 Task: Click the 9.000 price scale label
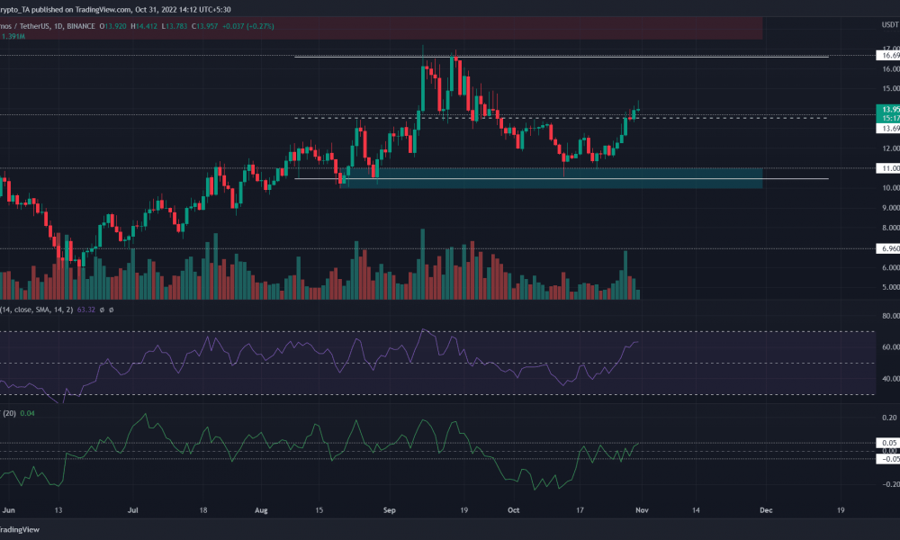[891, 208]
